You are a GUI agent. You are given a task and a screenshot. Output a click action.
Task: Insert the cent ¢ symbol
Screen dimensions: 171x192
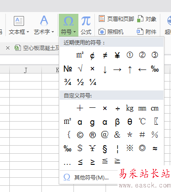click(x=92, y=56)
